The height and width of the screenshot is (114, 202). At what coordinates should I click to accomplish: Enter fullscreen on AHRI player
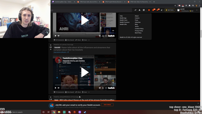click(106, 36)
